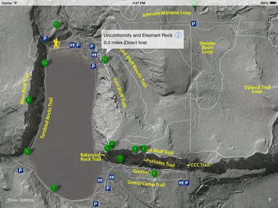The width and height of the screenshot is (278, 208).
Task: Tap the 4:47 PM clock in status bar
Action: pyautogui.click(x=139, y=3)
